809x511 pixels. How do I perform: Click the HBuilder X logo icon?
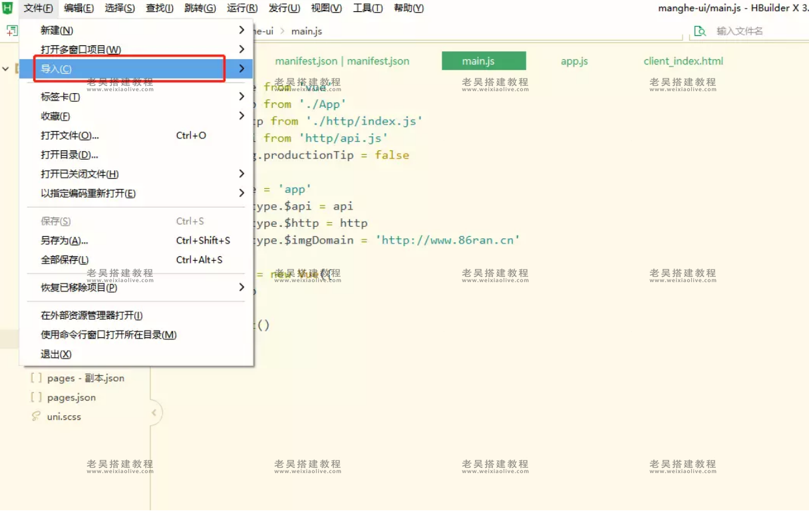coord(8,8)
